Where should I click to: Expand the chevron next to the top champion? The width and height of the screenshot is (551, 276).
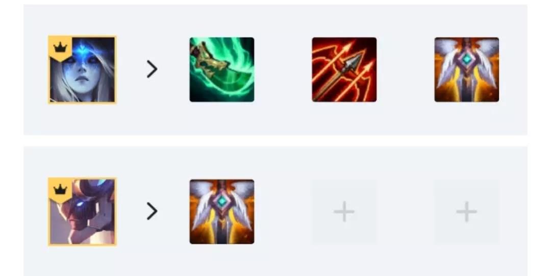(152, 69)
